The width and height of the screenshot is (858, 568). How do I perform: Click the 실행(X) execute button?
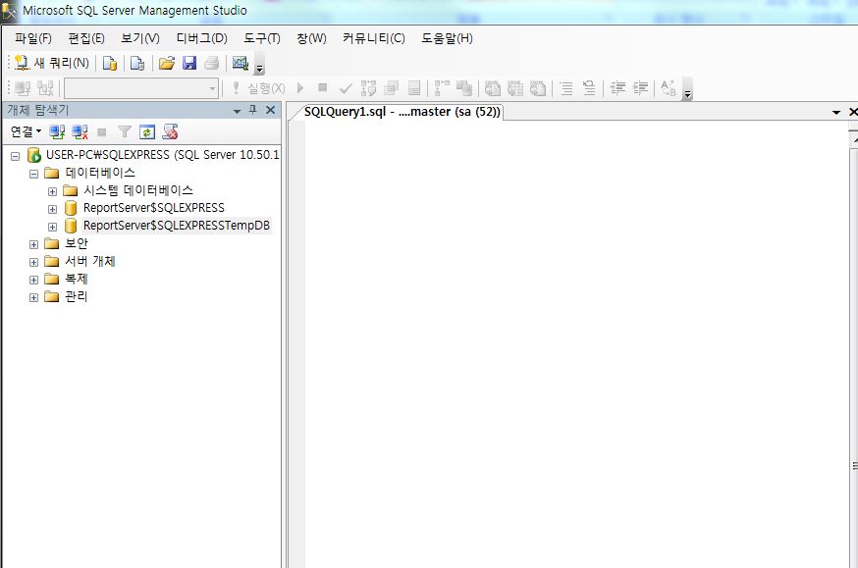[258, 88]
